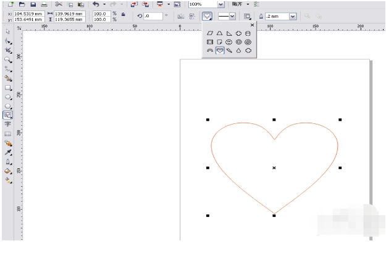Select the Smart fill tool
386x254 pixels.
click(8, 78)
